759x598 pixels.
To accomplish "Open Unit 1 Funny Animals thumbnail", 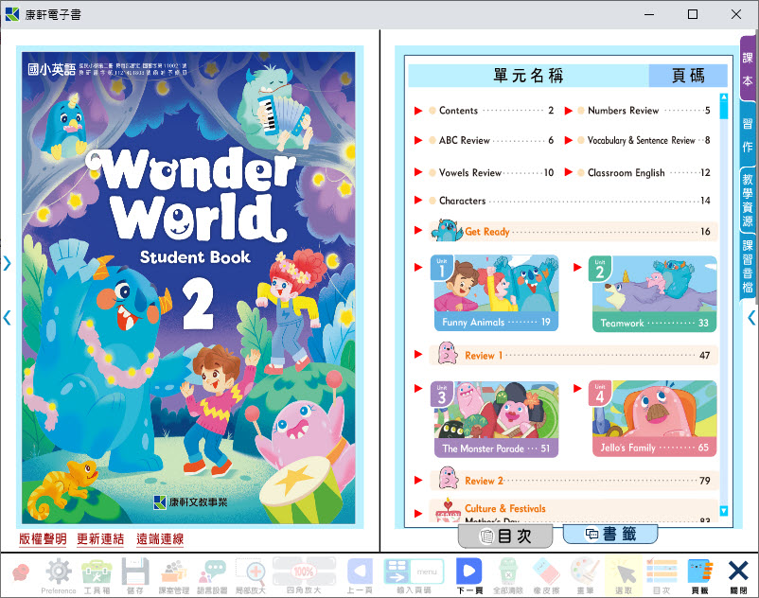I will point(494,292).
